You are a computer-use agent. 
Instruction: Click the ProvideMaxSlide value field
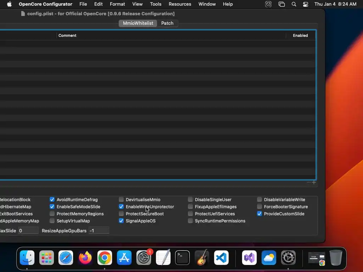click(x=28, y=231)
